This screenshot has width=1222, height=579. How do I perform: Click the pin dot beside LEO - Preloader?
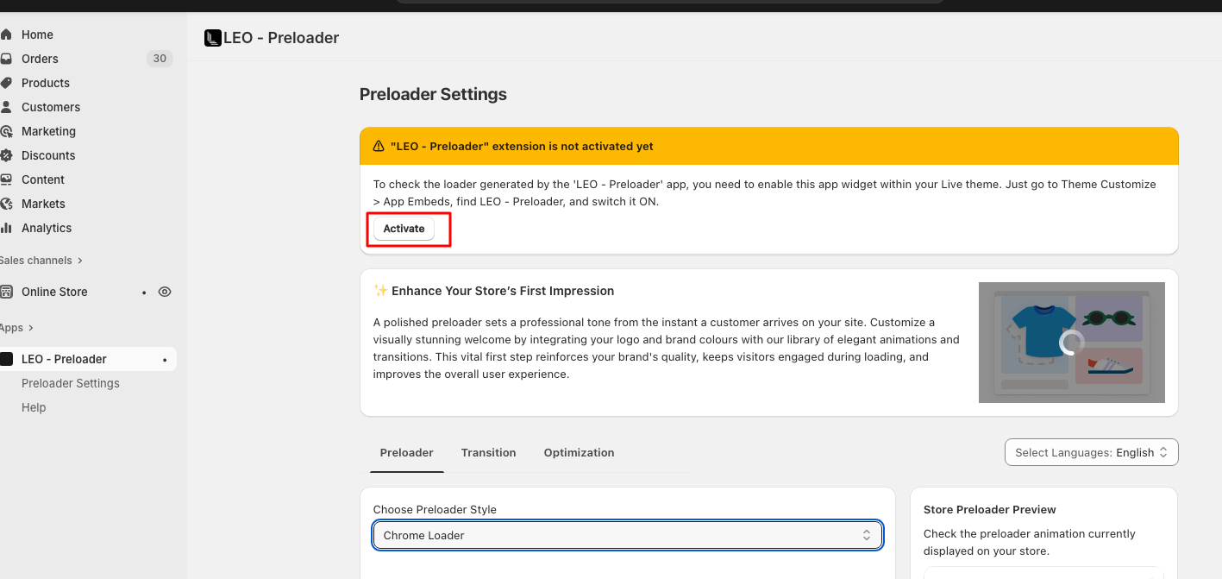pyautogui.click(x=165, y=360)
